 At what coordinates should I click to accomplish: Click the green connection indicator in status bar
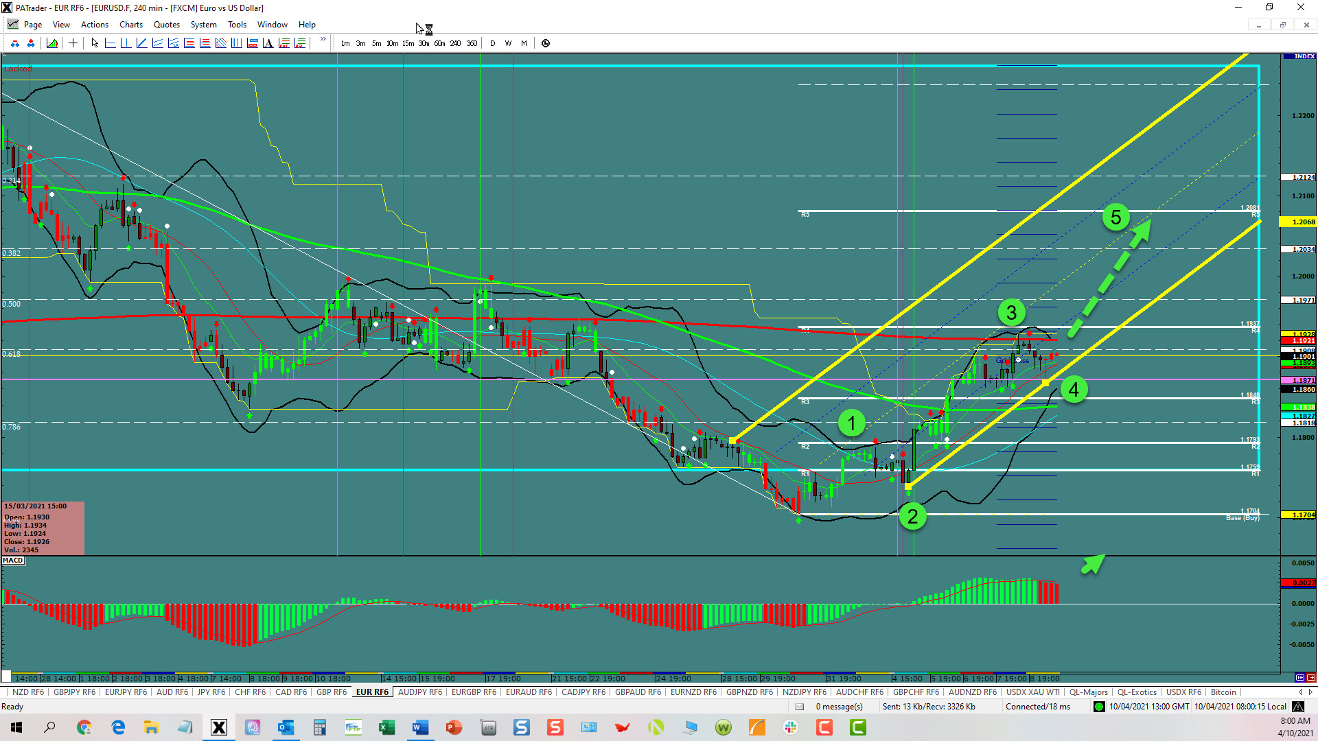[x=1099, y=707]
